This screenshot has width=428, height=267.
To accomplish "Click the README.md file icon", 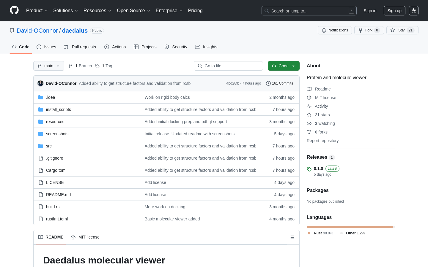I will coord(41,195).
